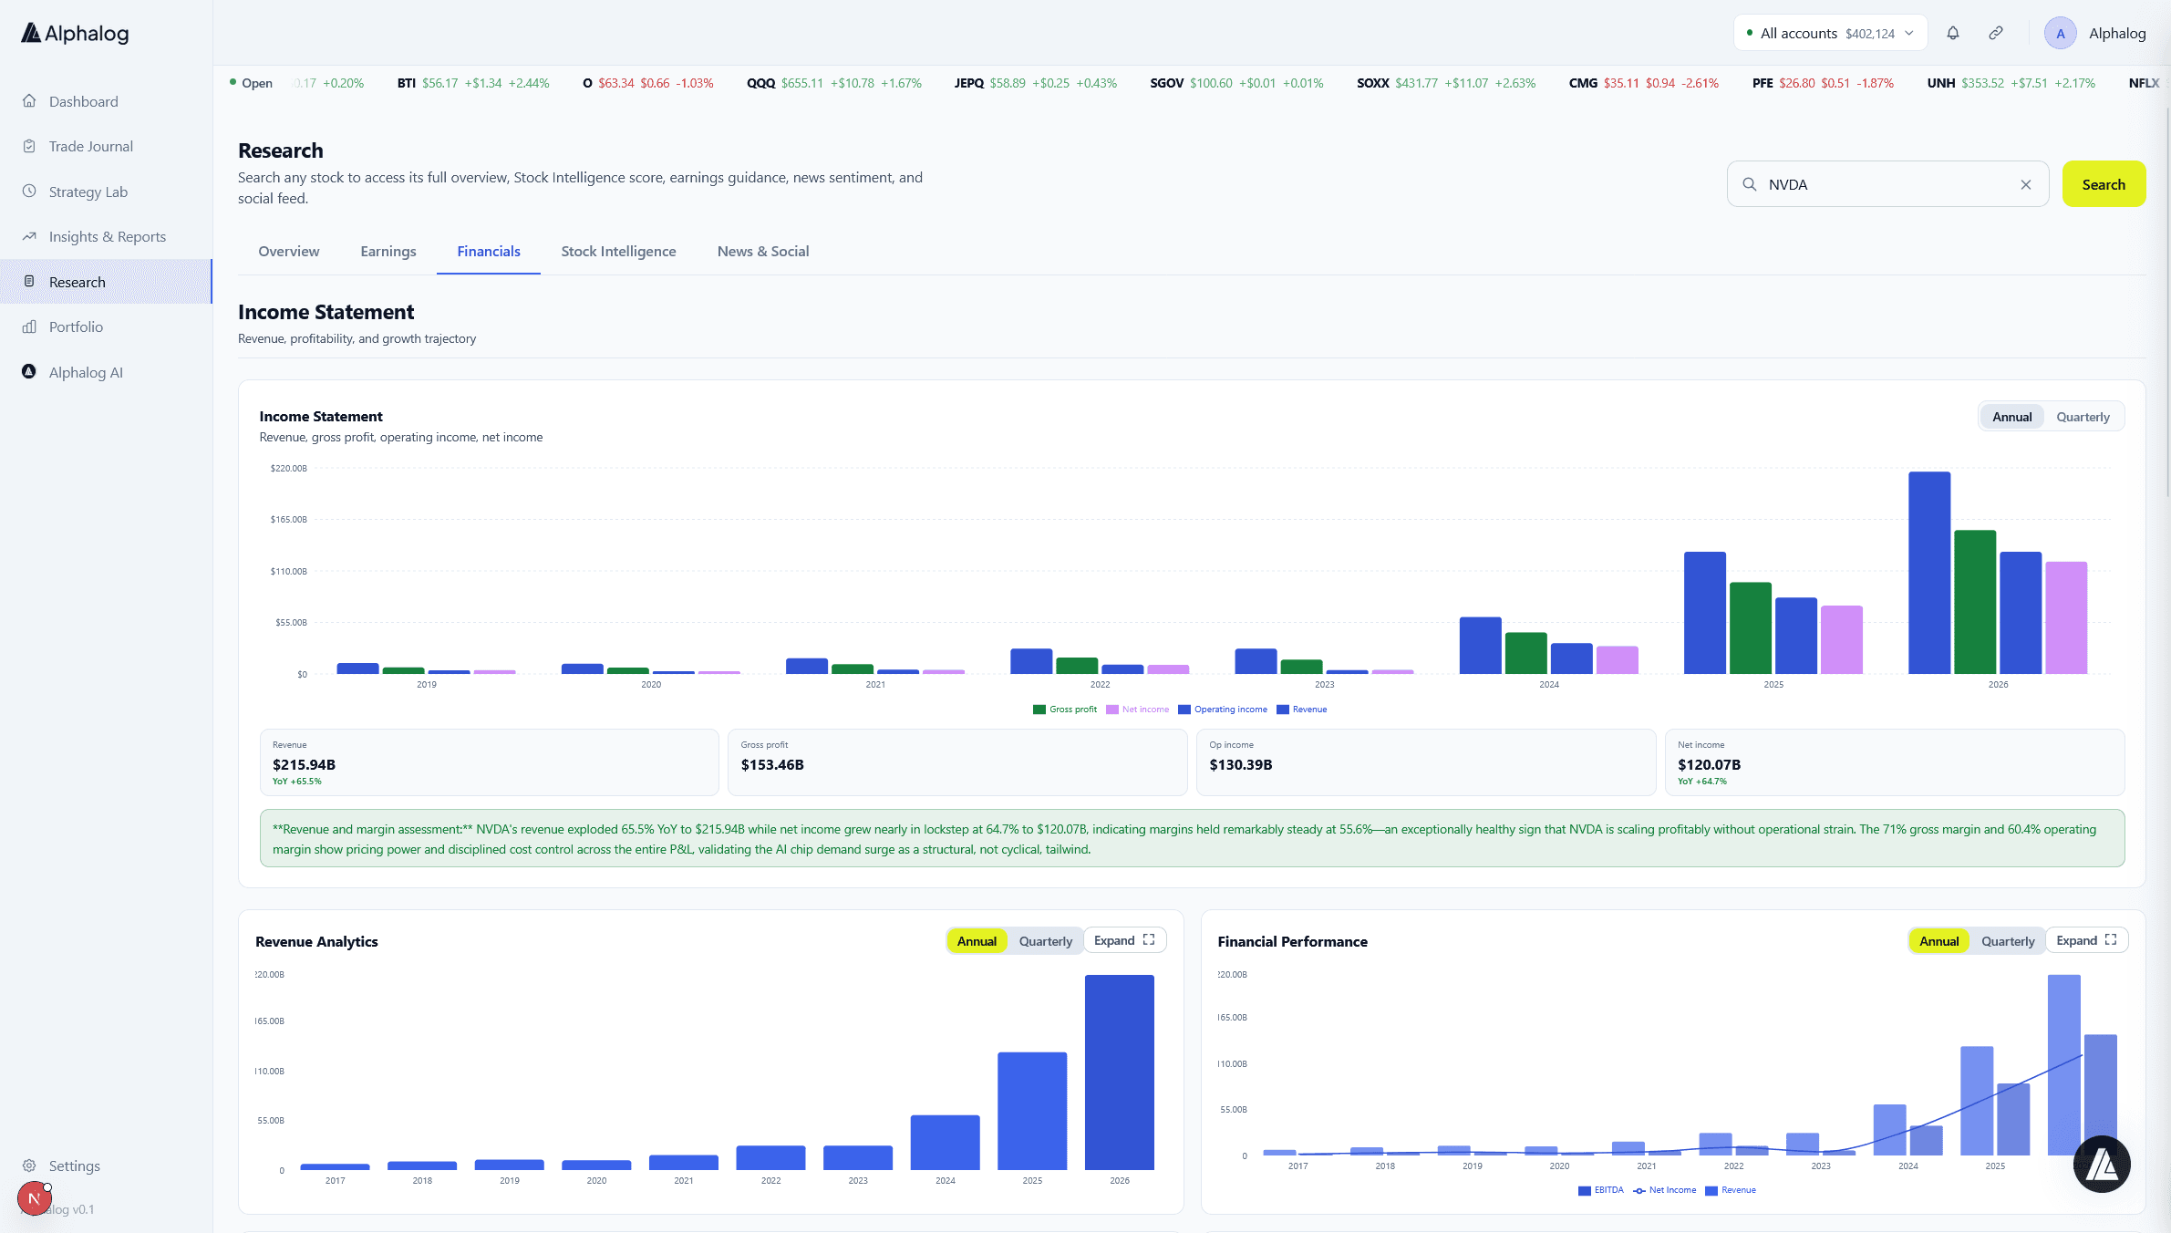This screenshot has width=2171, height=1233.
Task: Toggle Gross profit legend series
Action: pos(1064,710)
